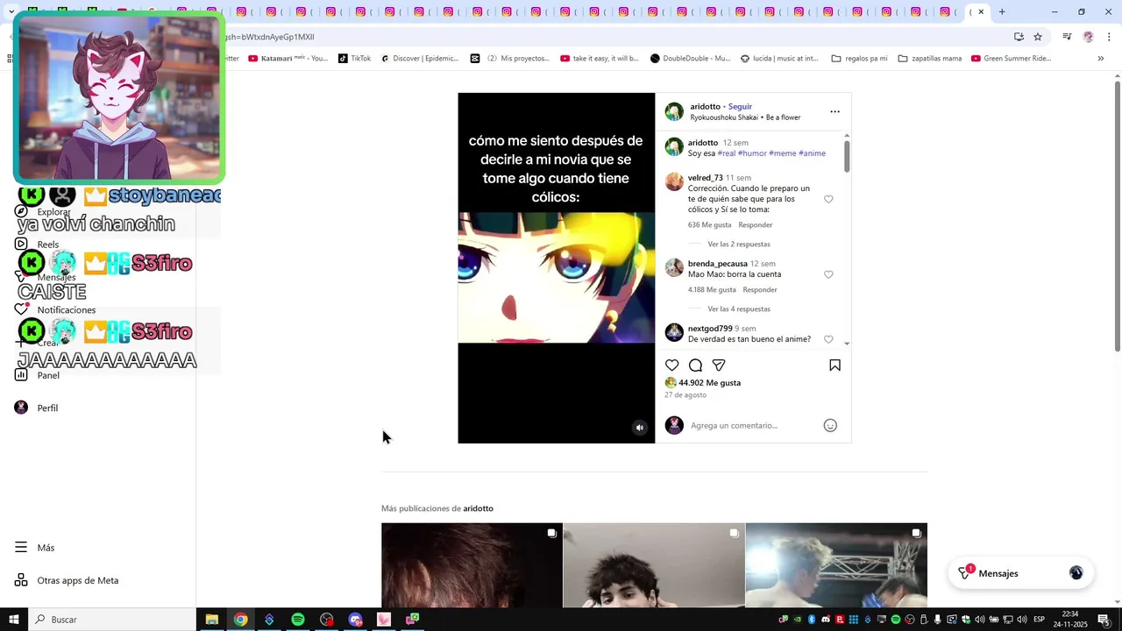This screenshot has height=631, width=1122.
Task: Reply to brenda_pecausa's comment
Action: [760, 290]
